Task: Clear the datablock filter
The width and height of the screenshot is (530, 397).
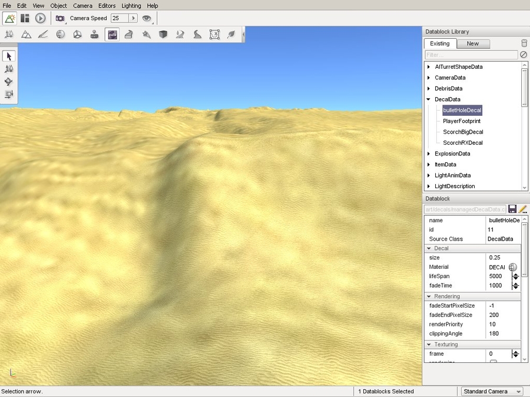Action: (x=523, y=55)
